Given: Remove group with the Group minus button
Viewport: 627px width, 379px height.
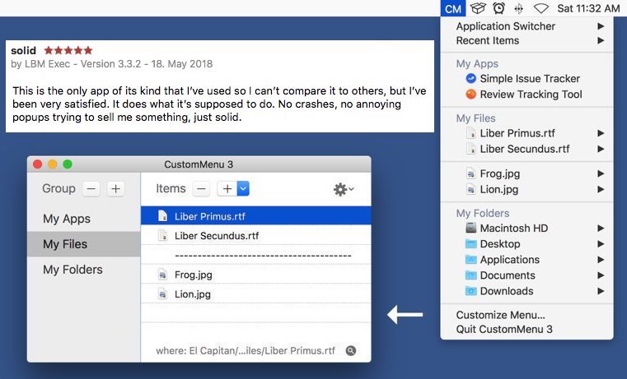Looking at the screenshot, I should 91,189.
